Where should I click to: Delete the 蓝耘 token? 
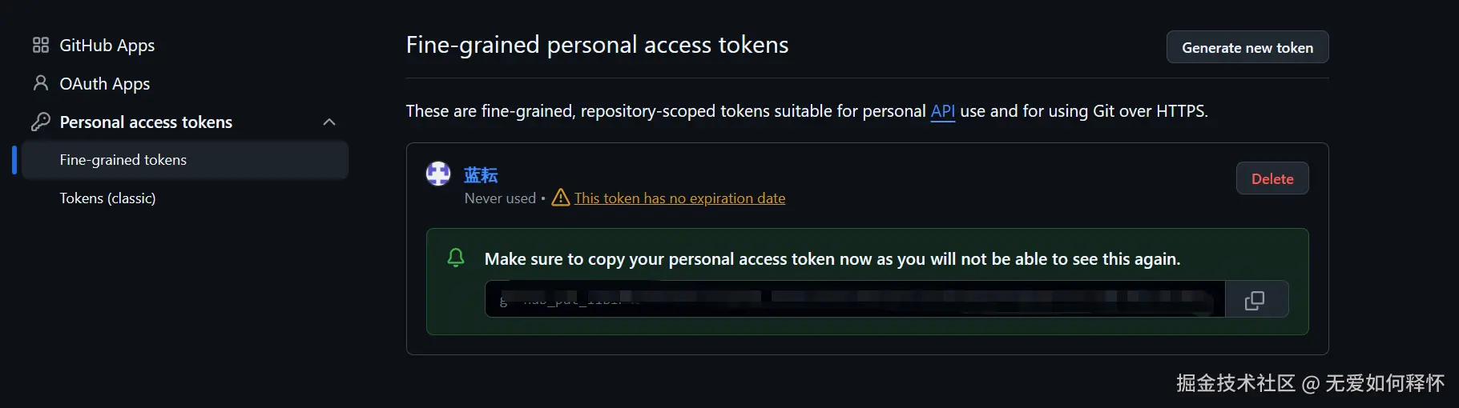point(1272,178)
